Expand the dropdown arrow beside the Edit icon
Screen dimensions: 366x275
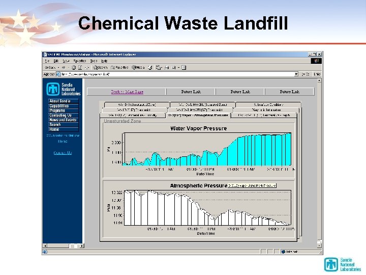[x=178, y=68]
